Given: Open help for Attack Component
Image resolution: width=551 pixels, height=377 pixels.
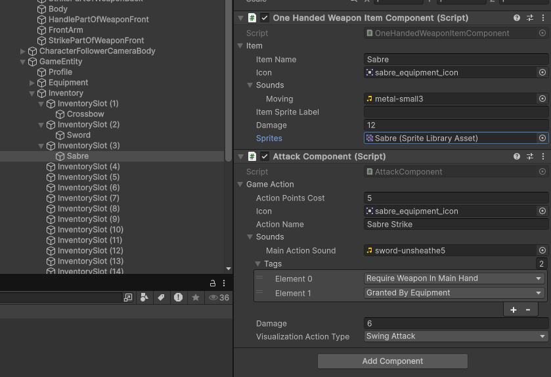Looking at the screenshot, I should [x=517, y=156].
